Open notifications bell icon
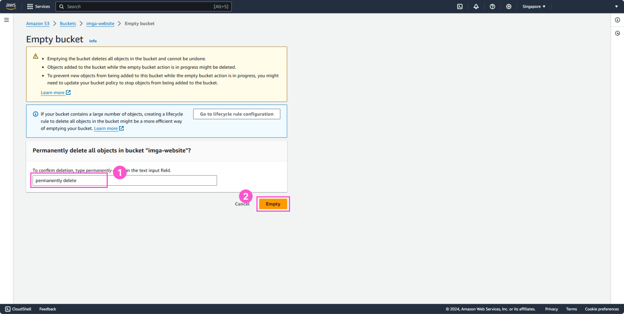 pos(476,6)
